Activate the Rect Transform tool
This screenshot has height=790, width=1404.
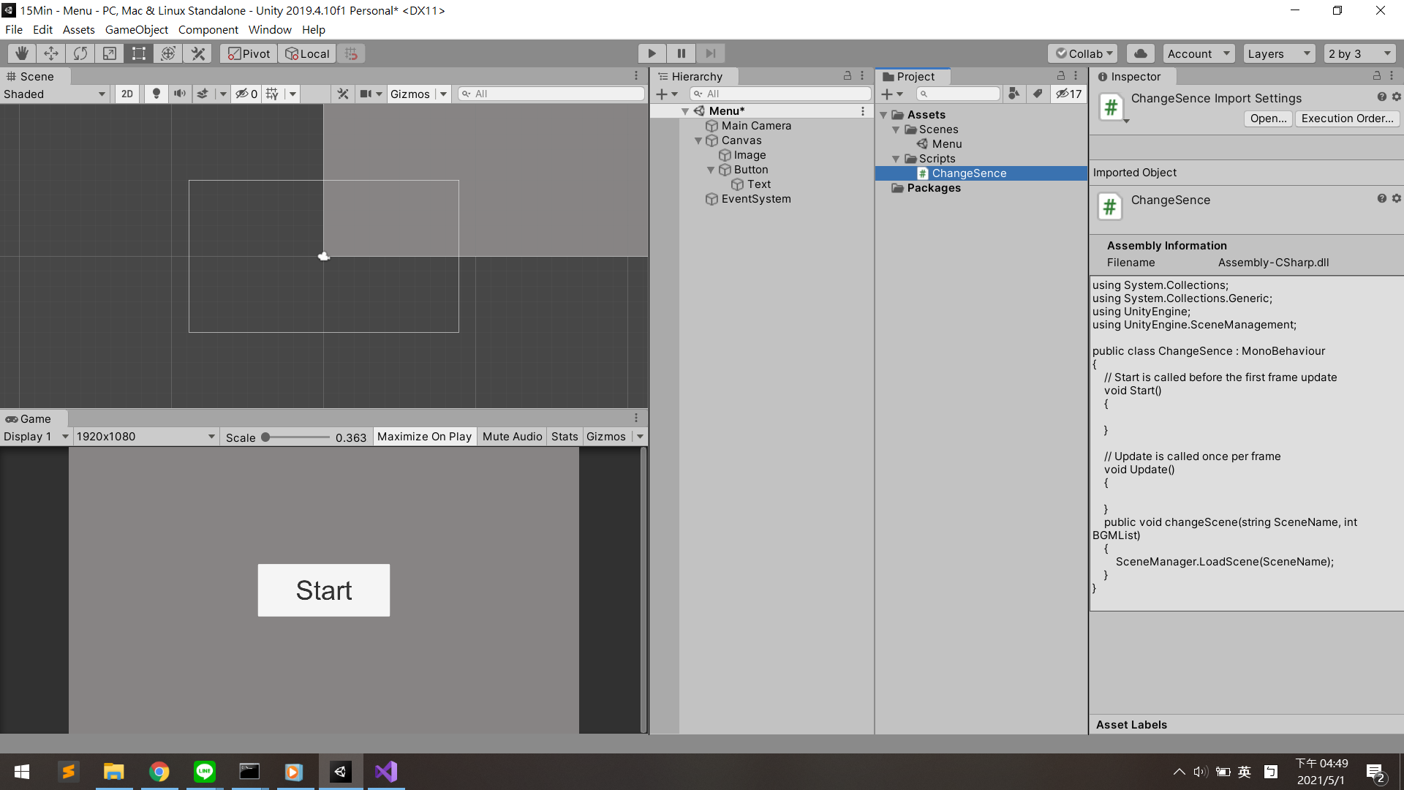click(139, 53)
